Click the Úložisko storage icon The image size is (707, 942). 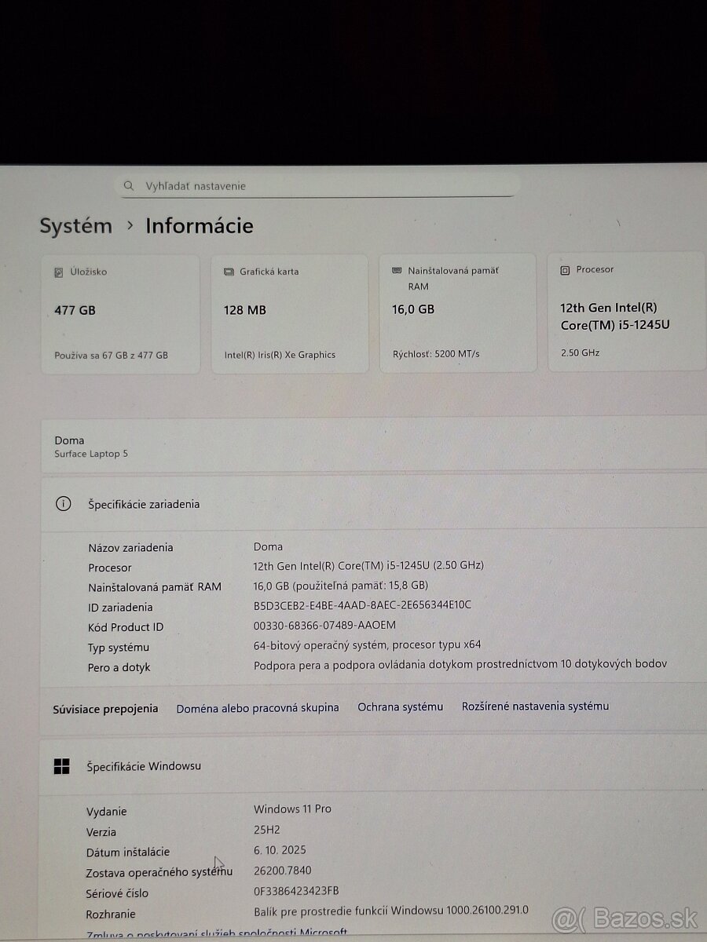coord(57,272)
